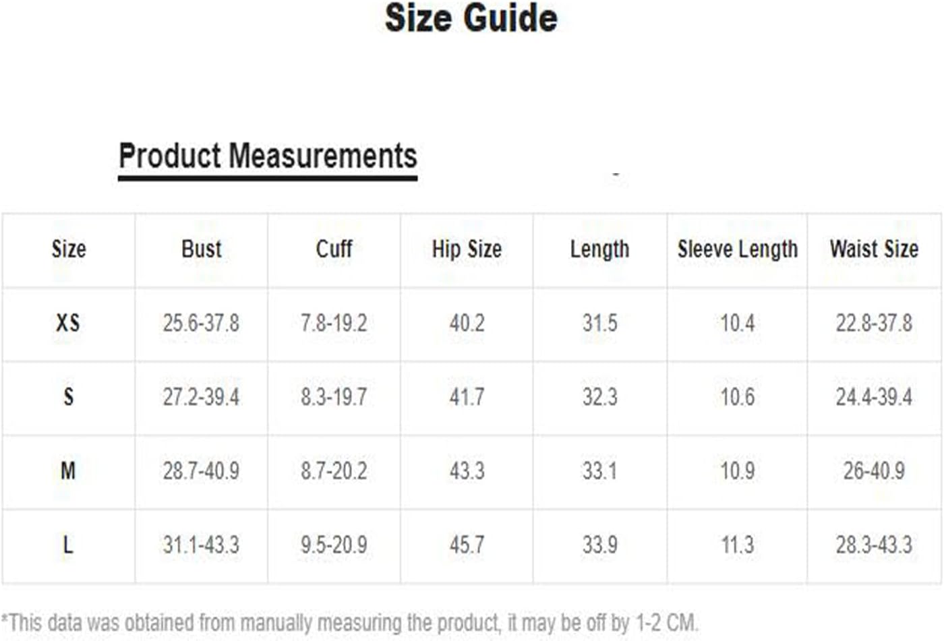Select the Waist Size column header
This screenshot has height=641, width=944.
click(x=874, y=249)
